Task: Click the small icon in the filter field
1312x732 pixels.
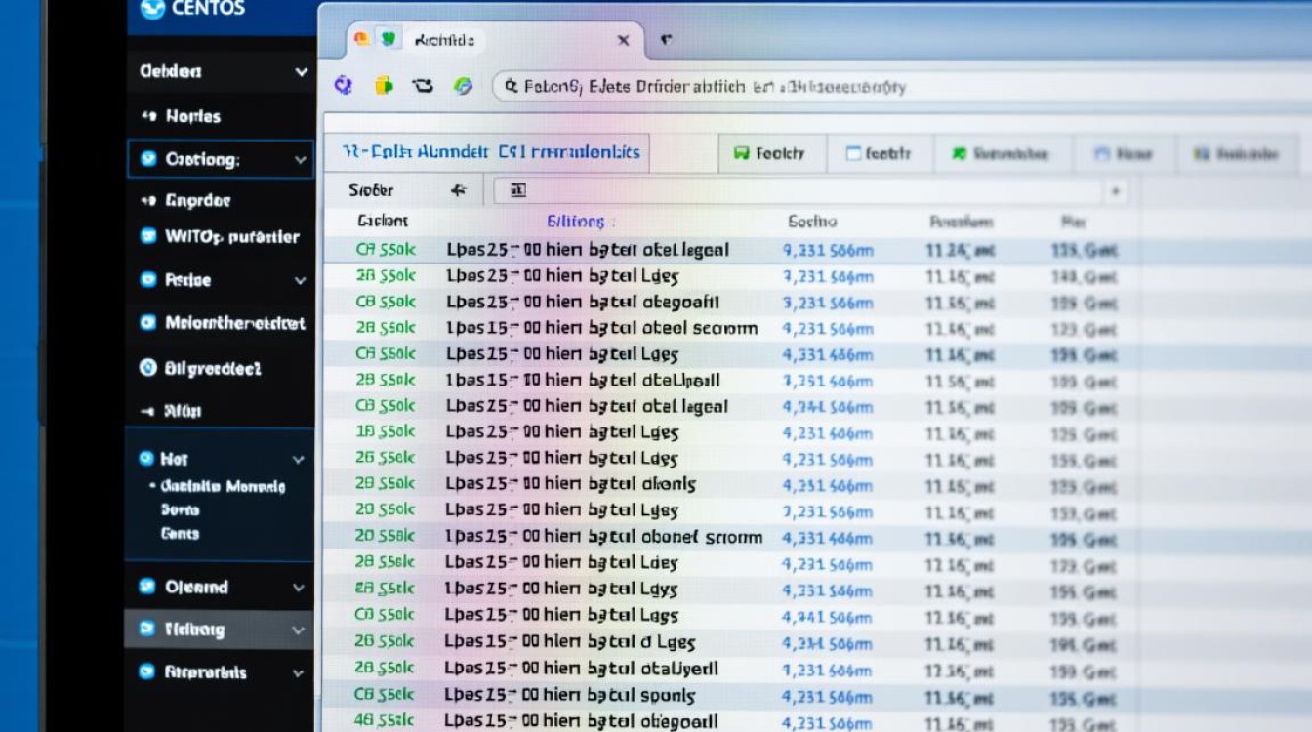Action: pyautogui.click(x=518, y=191)
